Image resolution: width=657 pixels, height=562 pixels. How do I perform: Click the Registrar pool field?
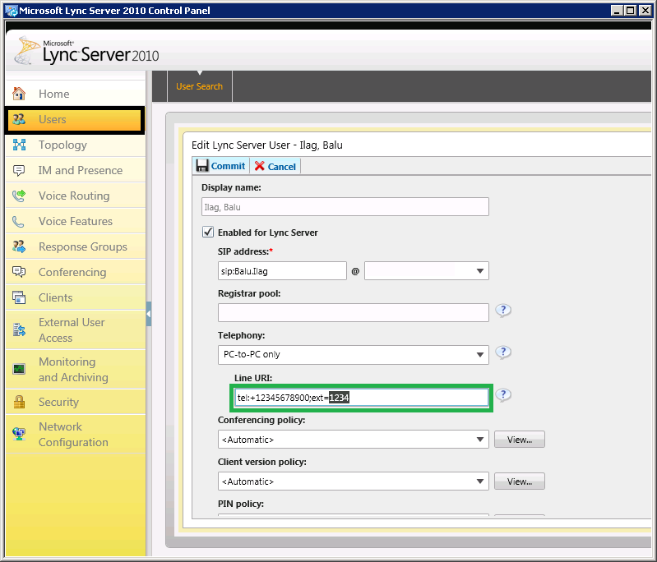354,313
